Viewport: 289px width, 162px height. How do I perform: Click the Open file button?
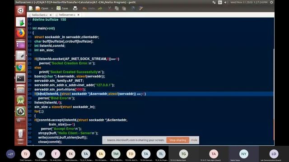(42, 8)
